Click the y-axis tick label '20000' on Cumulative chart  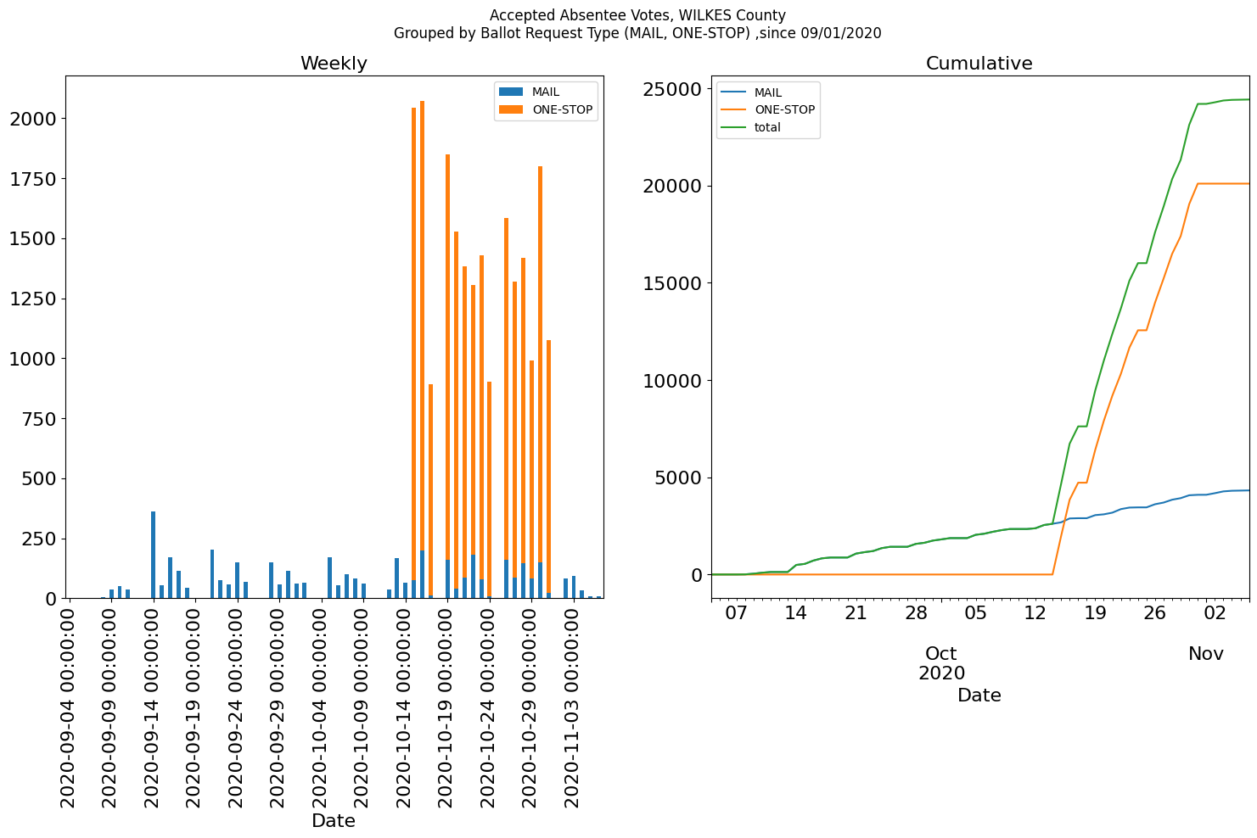672,187
